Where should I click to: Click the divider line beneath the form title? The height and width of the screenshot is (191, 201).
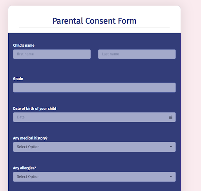94,27
